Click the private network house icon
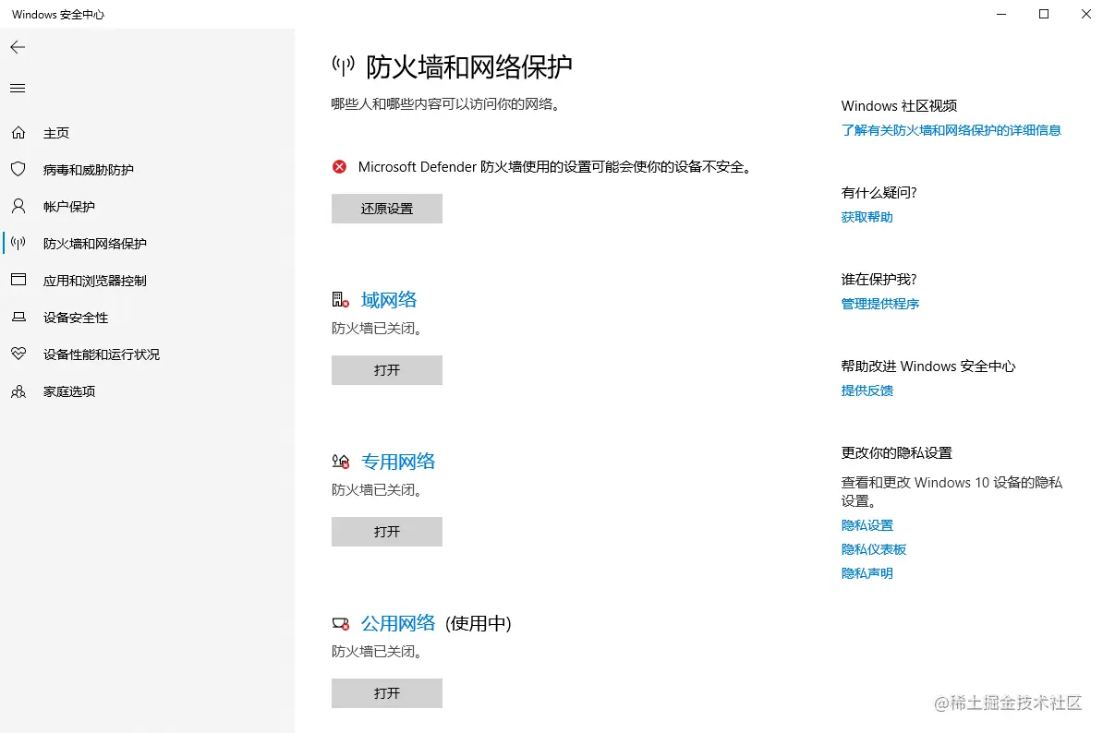1103x733 pixels. click(341, 462)
